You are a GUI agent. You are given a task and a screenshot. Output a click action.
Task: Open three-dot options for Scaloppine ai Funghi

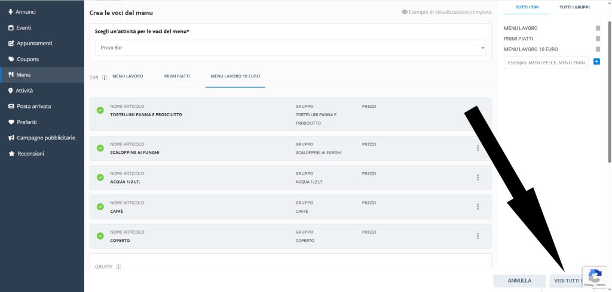point(478,148)
